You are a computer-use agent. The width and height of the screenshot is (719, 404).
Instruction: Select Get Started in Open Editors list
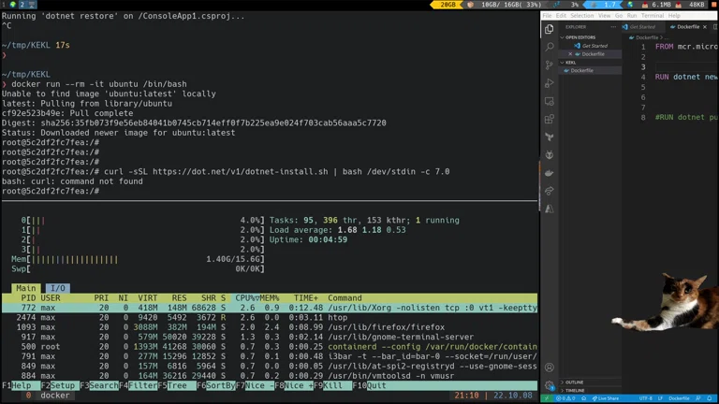point(594,46)
